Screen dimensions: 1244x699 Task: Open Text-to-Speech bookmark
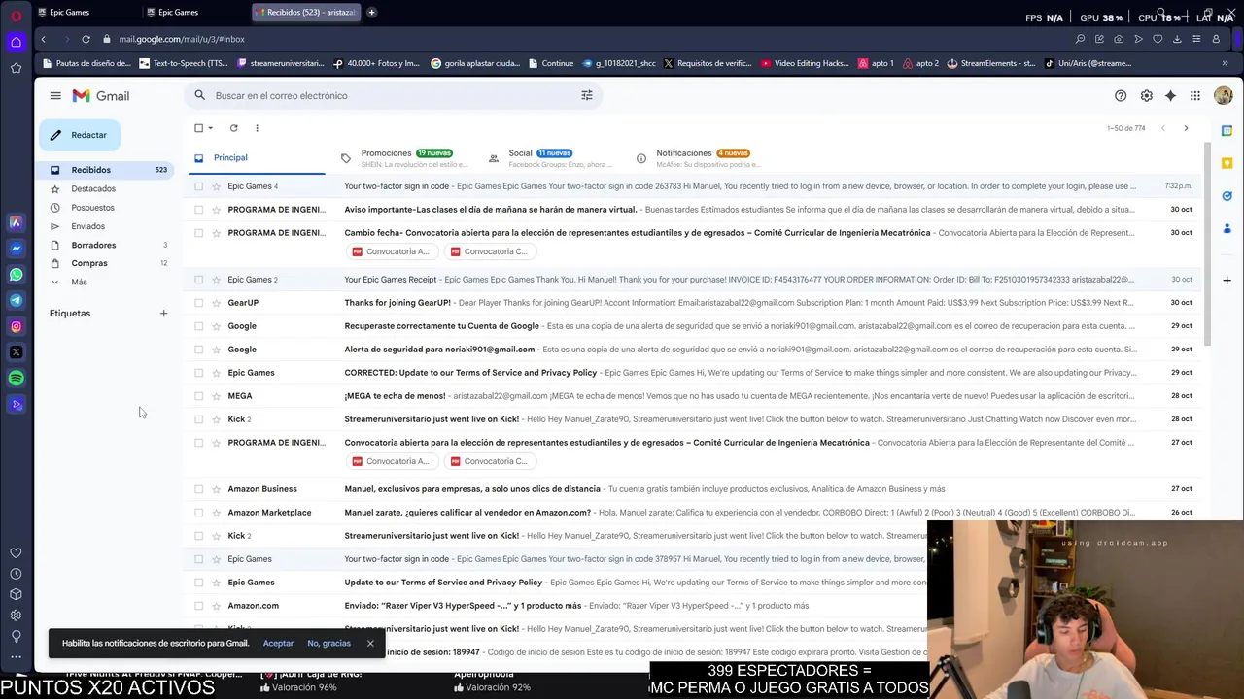[184, 63]
